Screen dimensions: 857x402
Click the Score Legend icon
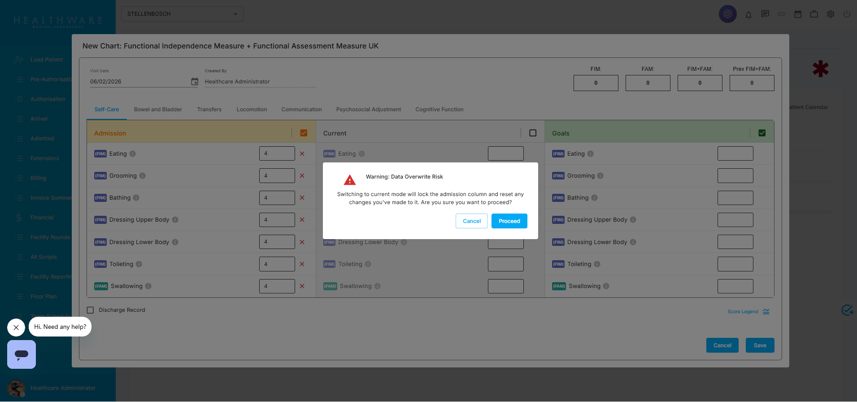click(x=766, y=312)
